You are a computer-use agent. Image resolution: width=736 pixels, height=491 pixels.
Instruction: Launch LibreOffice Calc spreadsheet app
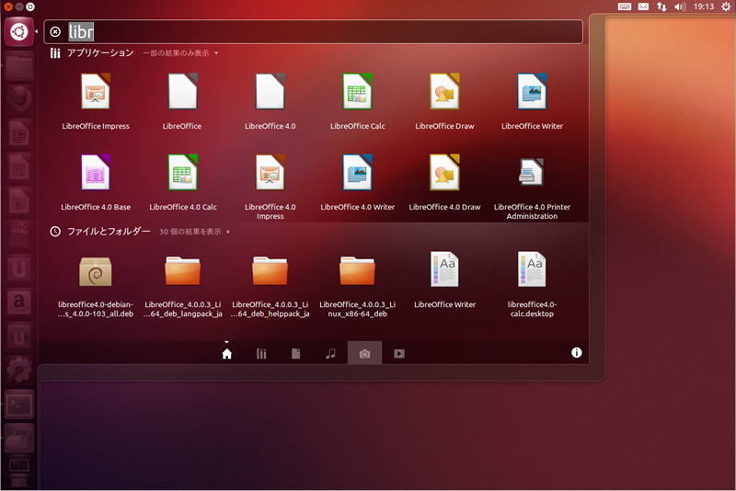pyautogui.click(x=357, y=91)
